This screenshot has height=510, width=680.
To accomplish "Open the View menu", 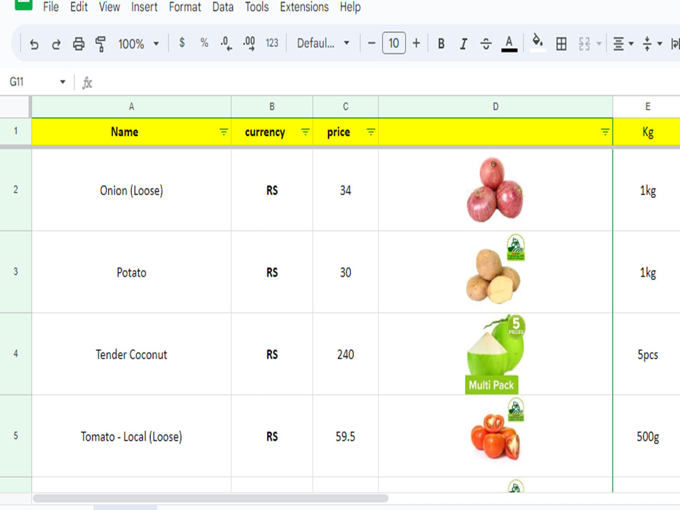I will (109, 7).
